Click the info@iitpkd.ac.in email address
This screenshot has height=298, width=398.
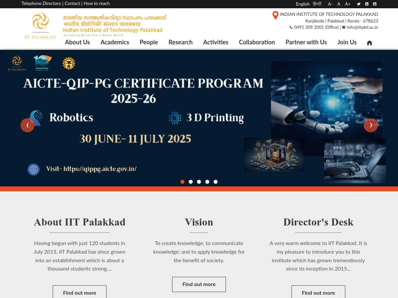tap(362, 27)
